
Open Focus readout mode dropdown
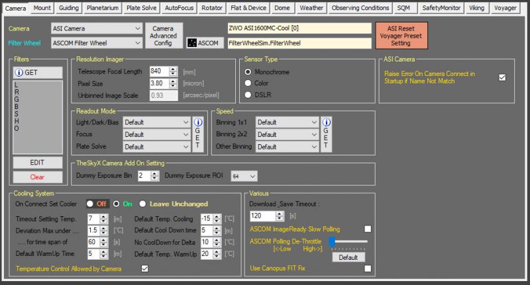pos(157,135)
